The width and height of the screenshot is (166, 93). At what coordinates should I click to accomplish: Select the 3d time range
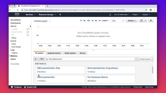(96, 21)
